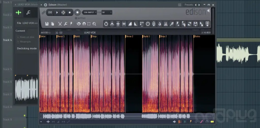Click the 44100Hz sample rate value
260x128 pixels.
click(x=46, y=33)
